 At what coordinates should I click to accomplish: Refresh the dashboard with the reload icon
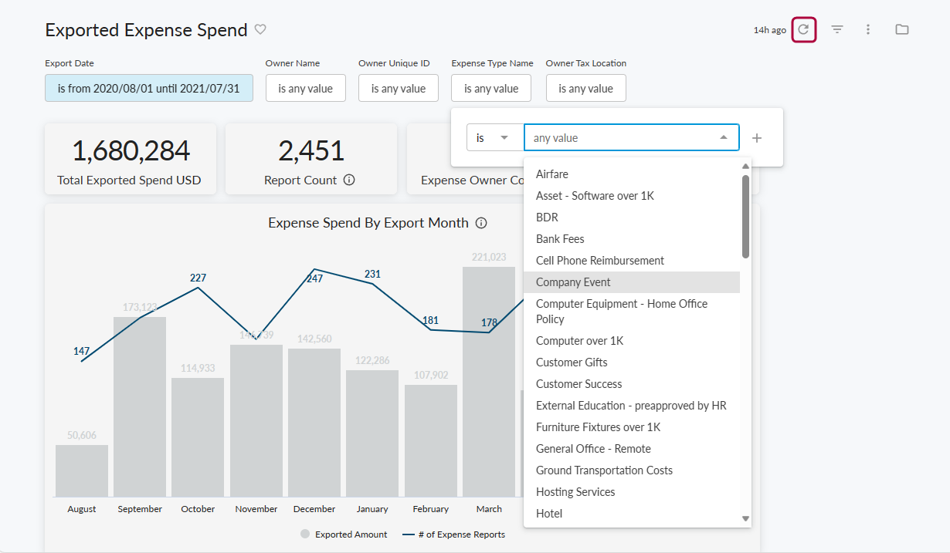[803, 29]
